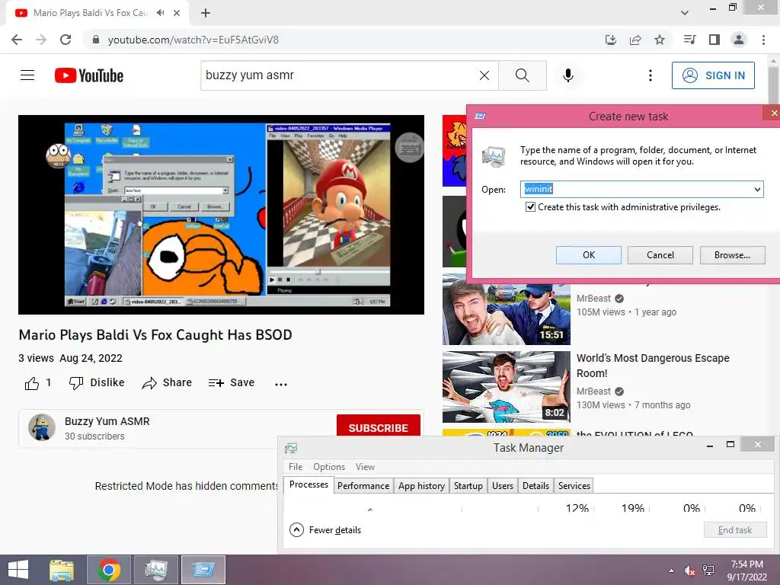Click the Buzzy Yum ASMR channel name

click(x=107, y=421)
